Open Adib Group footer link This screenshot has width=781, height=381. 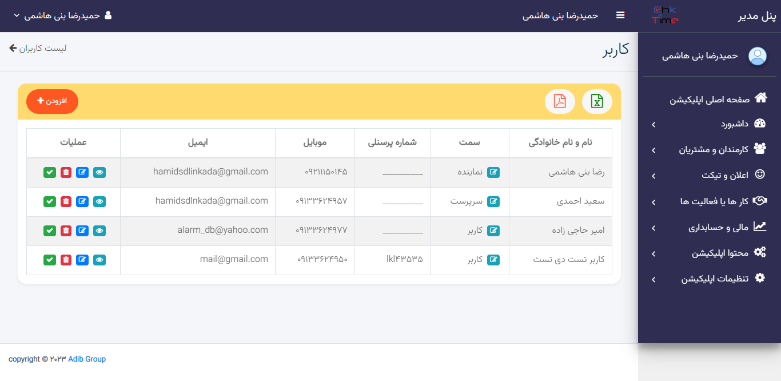pos(87,359)
